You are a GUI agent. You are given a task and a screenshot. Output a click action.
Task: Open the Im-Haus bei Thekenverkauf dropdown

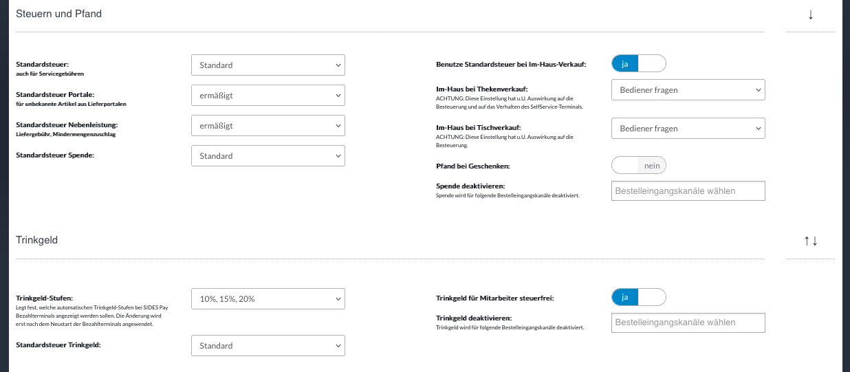pos(688,90)
